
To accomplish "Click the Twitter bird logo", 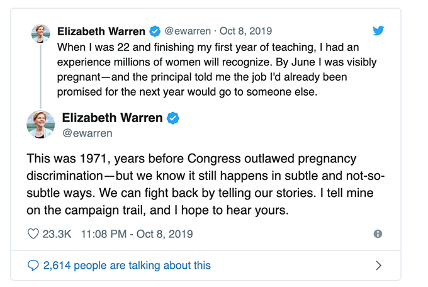I will (x=378, y=31).
